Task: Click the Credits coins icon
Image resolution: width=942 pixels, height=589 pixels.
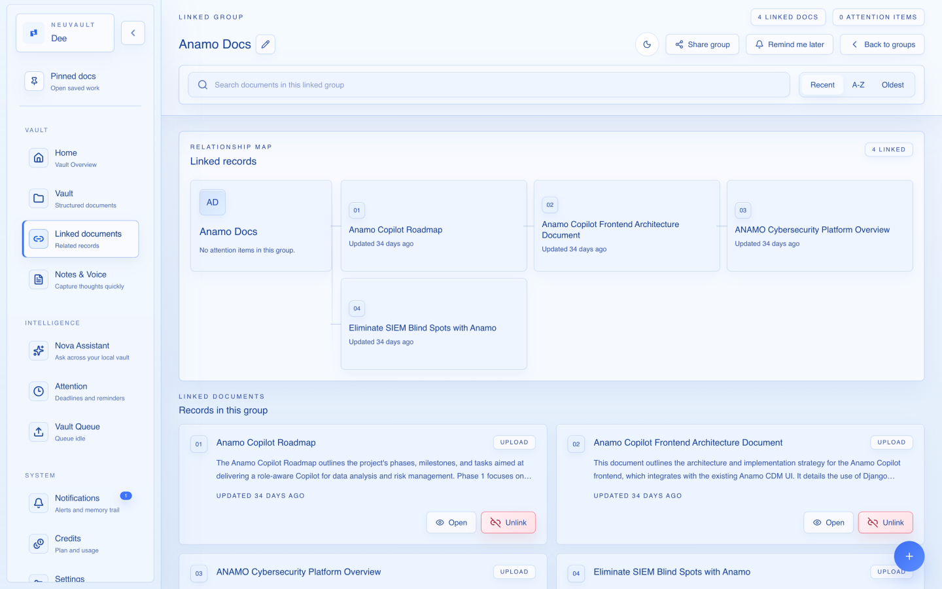Action: [39, 544]
